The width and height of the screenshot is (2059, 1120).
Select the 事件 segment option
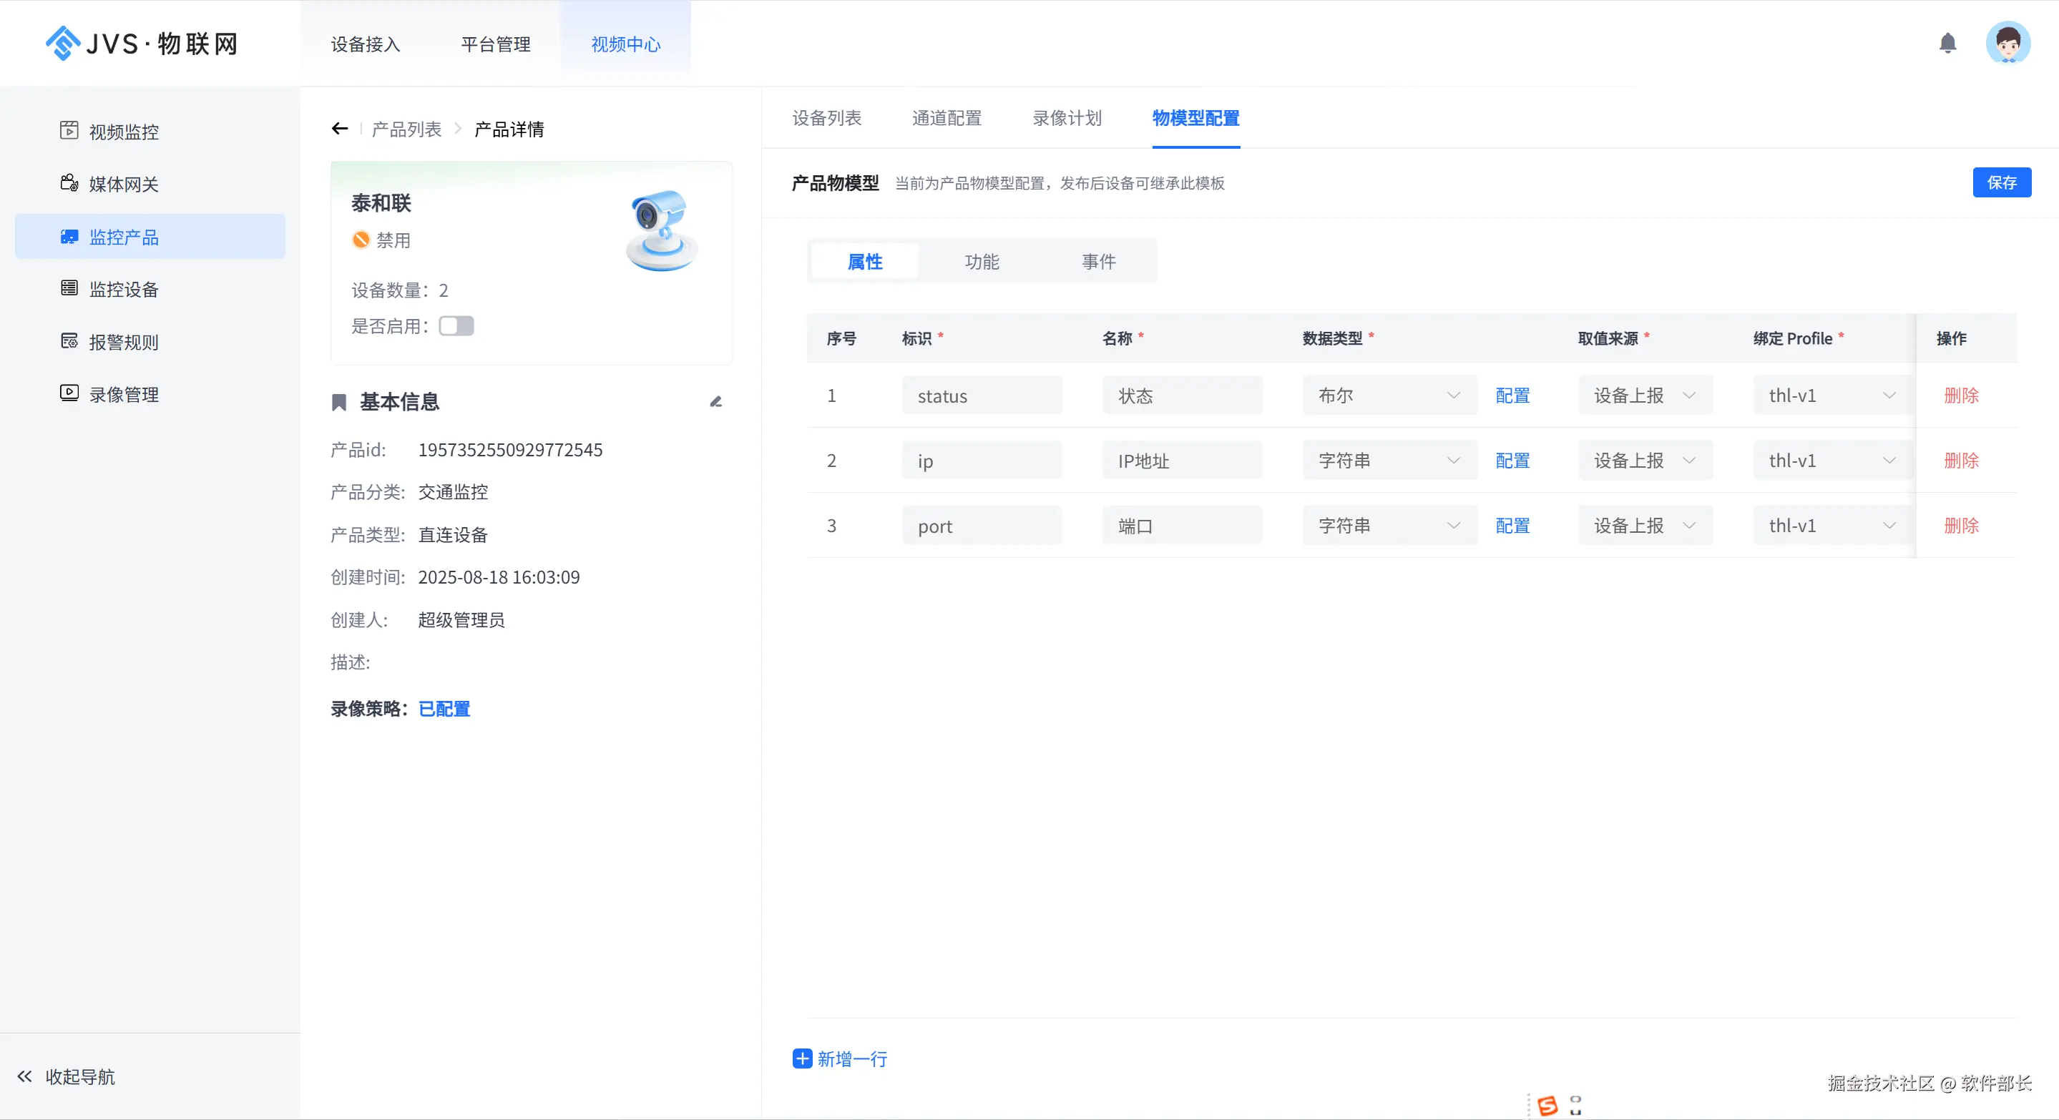[x=1098, y=262]
